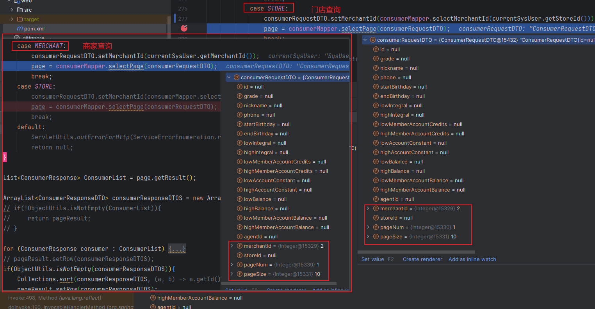Click 'case MERCHANT:' in the code
The height and width of the screenshot is (309, 595).
click(x=42, y=46)
